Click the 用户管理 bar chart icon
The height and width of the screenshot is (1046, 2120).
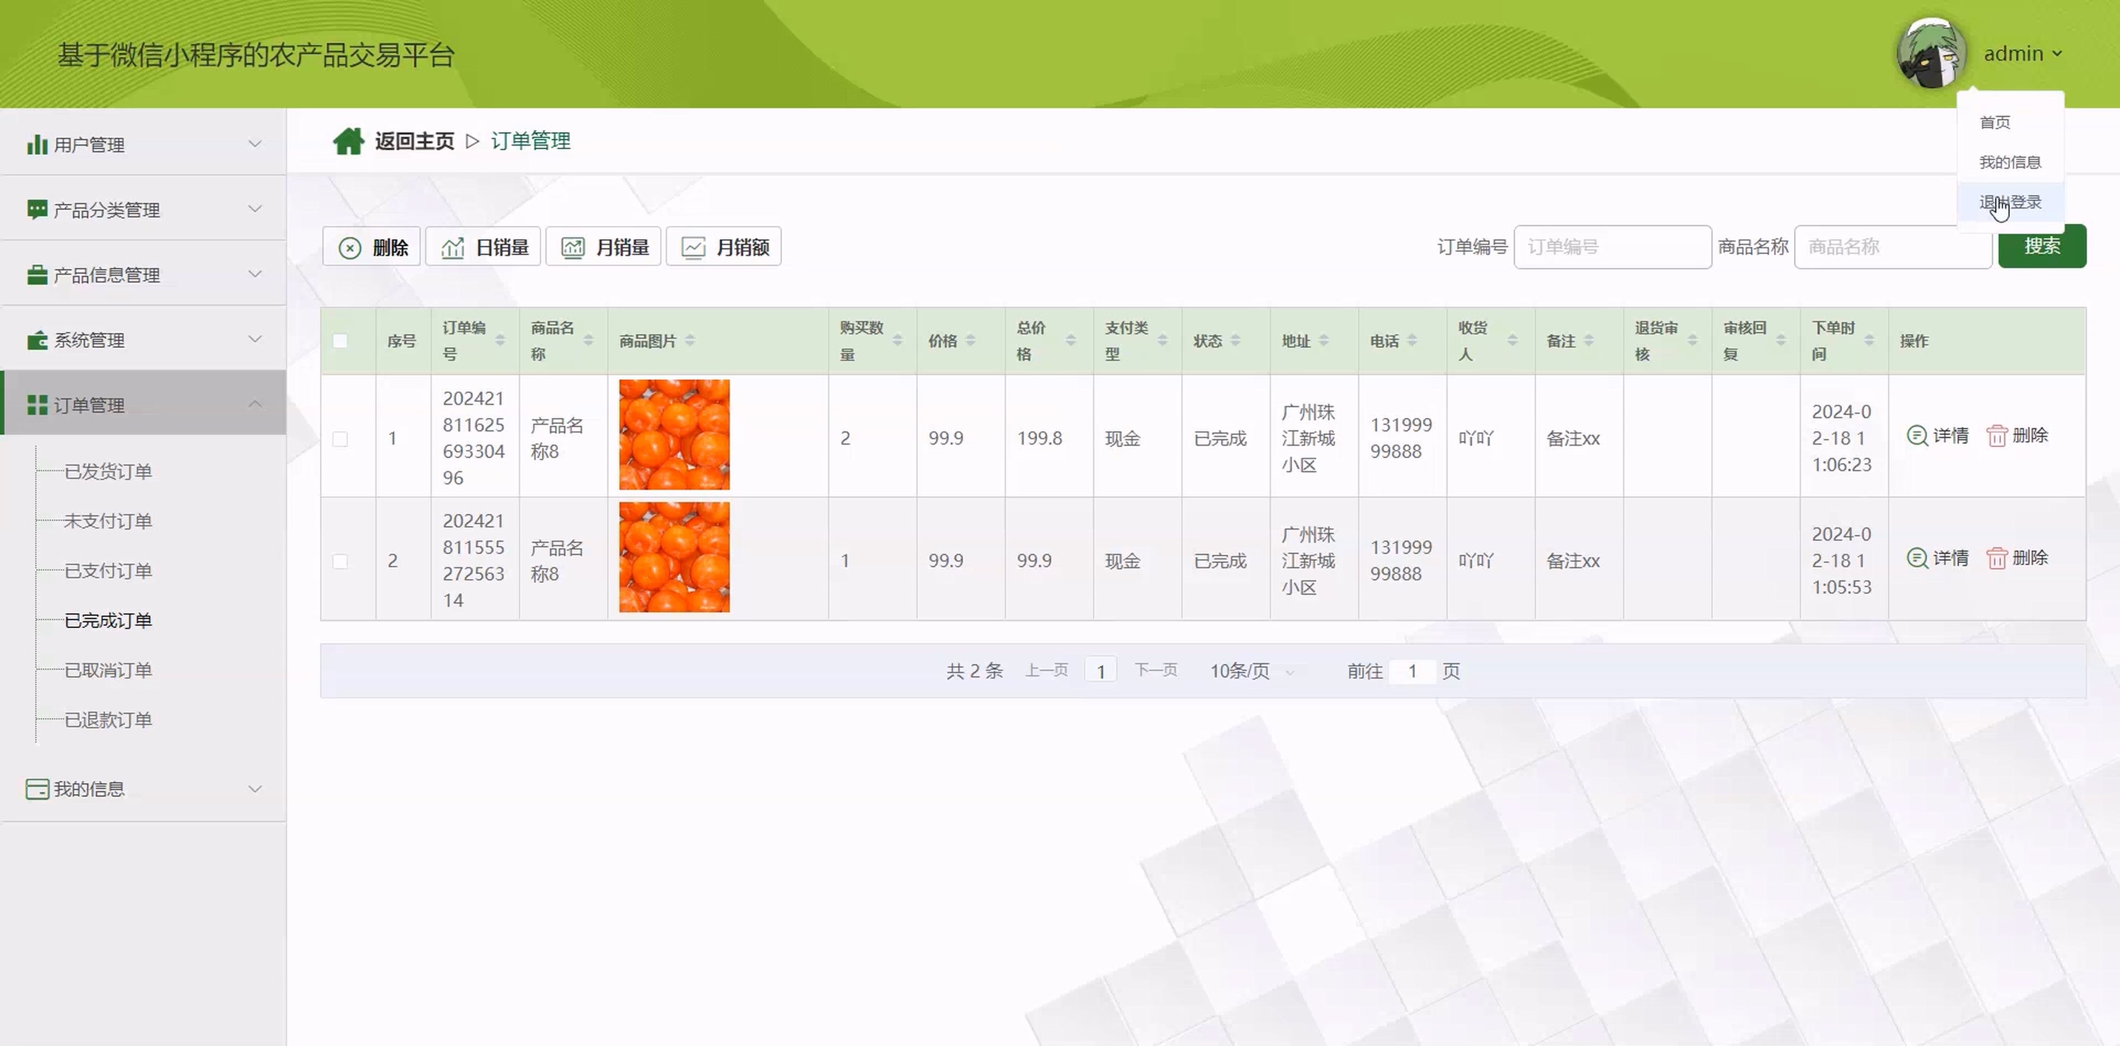[37, 145]
